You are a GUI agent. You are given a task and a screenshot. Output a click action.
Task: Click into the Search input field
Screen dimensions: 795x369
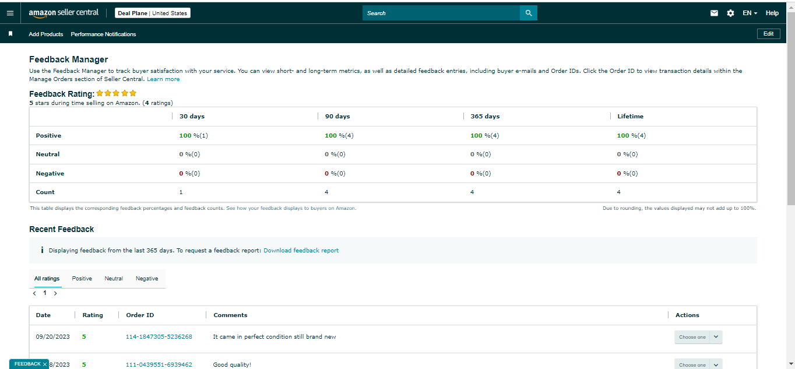[x=441, y=13]
